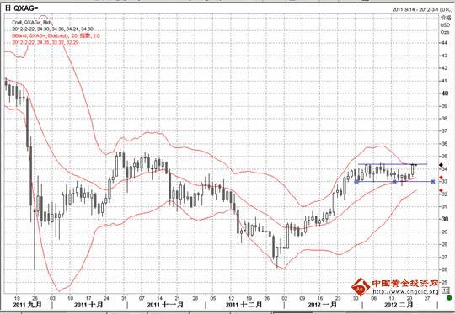Image resolution: width=455 pixels, height=314 pixels.
Task: Click the red 2012-2-22 Bollinger values line
Action: [x=45, y=42]
